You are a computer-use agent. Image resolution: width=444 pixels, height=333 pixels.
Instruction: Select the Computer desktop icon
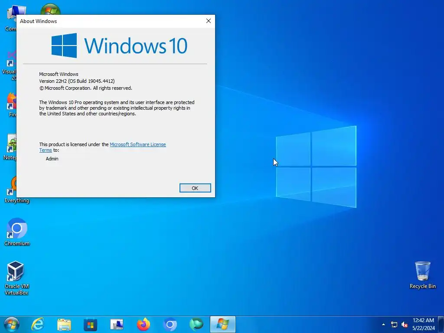tap(10, 18)
